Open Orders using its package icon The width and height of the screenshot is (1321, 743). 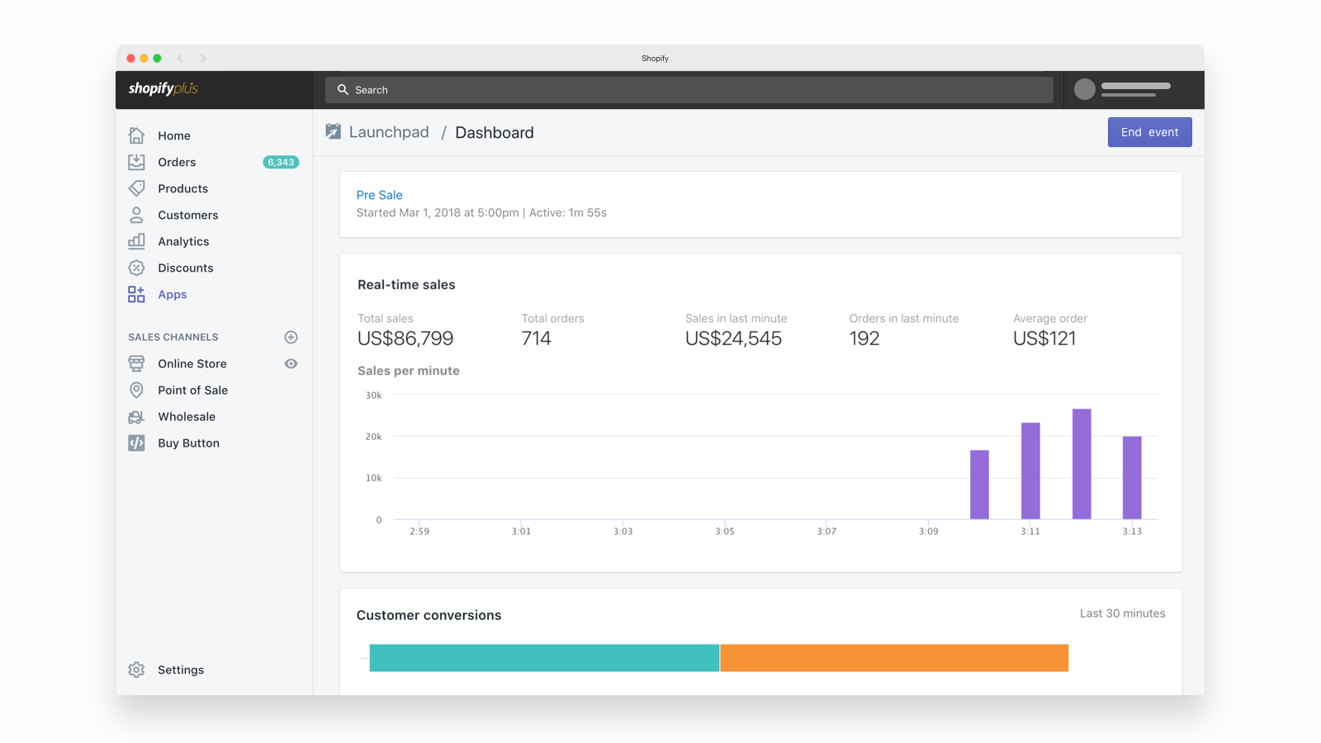(136, 162)
